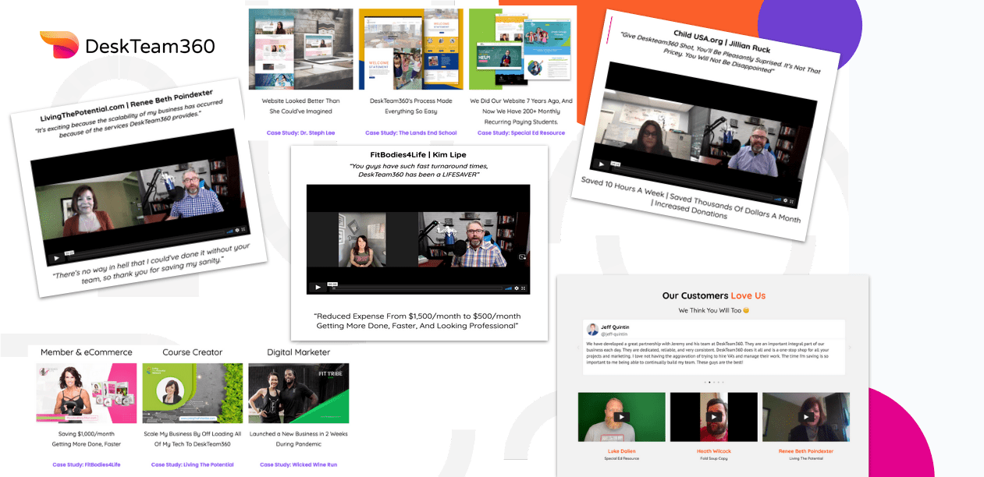Play the Child USA Jillian Ruck video
This screenshot has width=984, height=477.
point(600,164)
